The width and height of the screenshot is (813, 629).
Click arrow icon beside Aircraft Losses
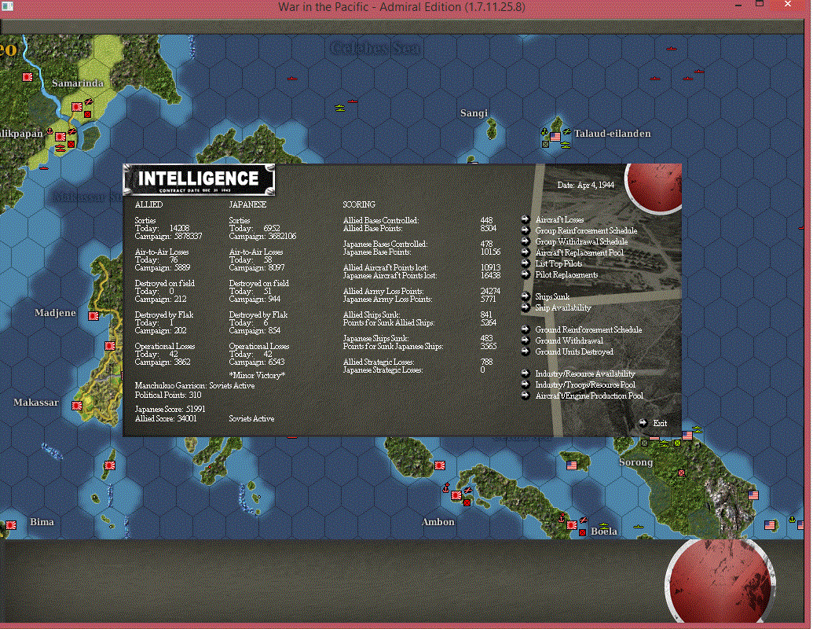pyautogui.click(x=526, y=219)
